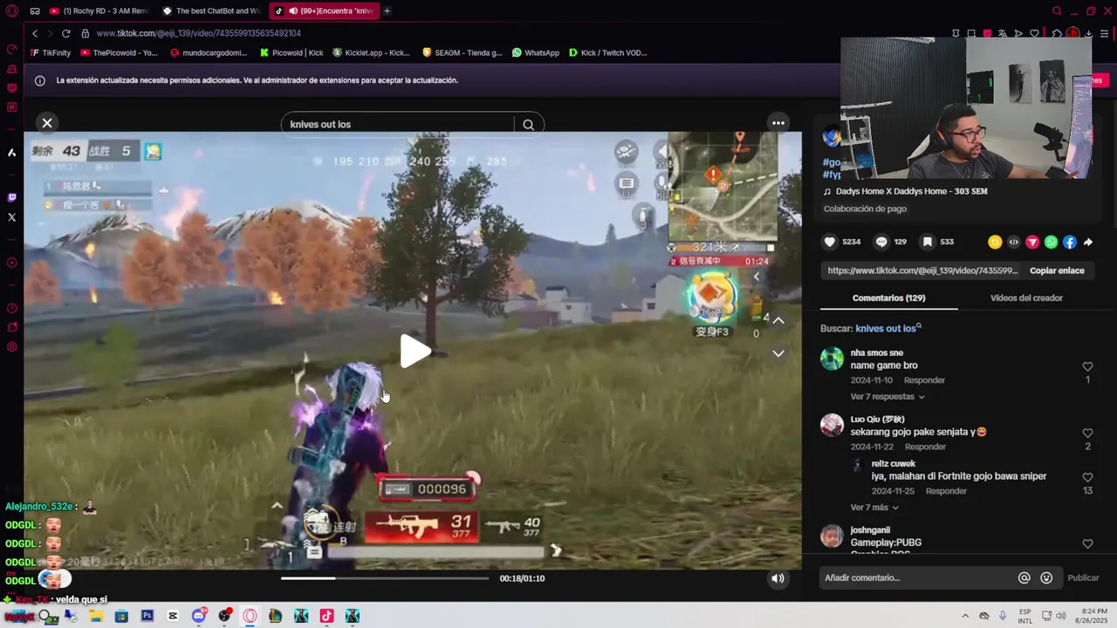The height and width of the screenshot is (628, 1117).
Task: Click the 'Copiar enlace' button
Action: pyautogui.click(x=1057, y=270)
